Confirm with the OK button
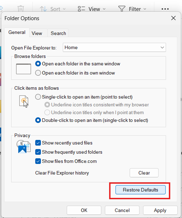Image resolution: width=182 pixels, height=218 pixels. [84, 210]
